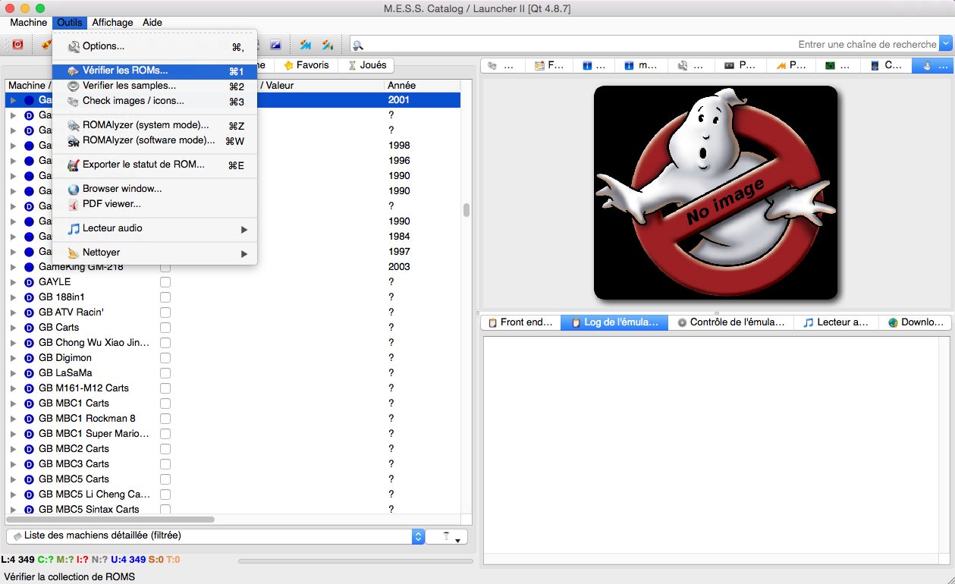
Task: Open the filter dropdown button beside the list selector
Action: point(447,536)
